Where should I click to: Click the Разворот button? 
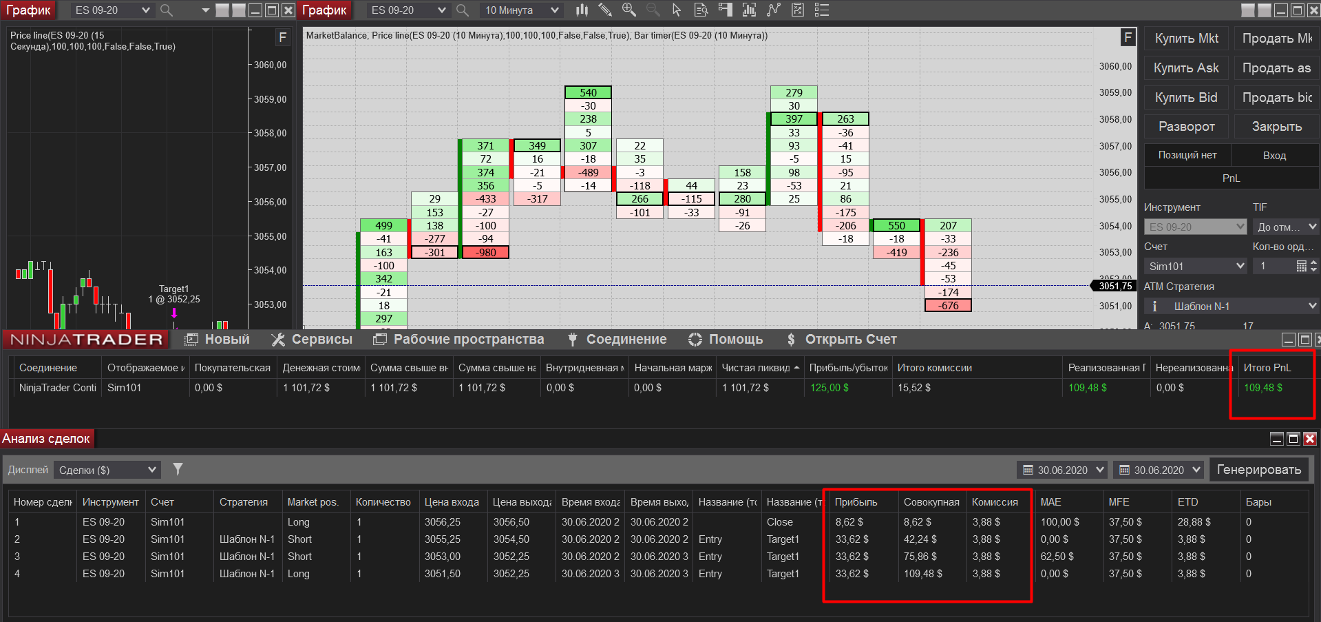[x=1186, y=127]
